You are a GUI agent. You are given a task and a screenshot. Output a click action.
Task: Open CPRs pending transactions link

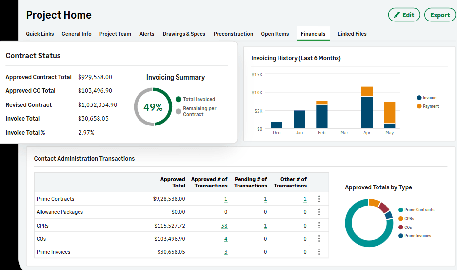click(265, 226)
